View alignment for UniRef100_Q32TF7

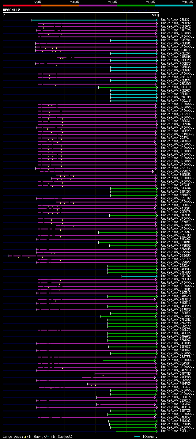(x=176, y=168)
